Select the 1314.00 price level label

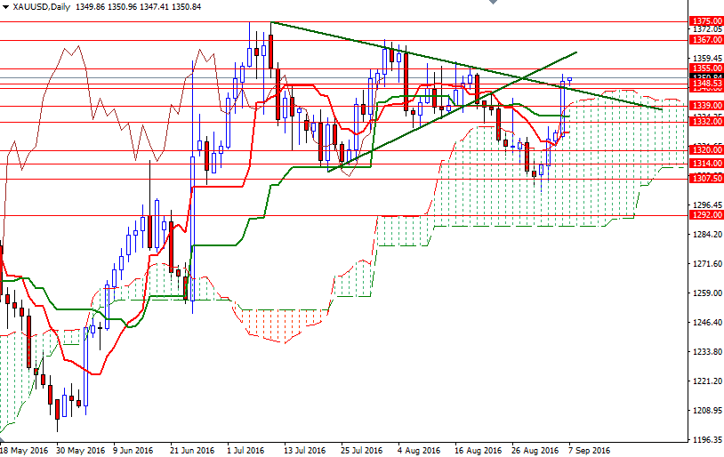(706, 164)
